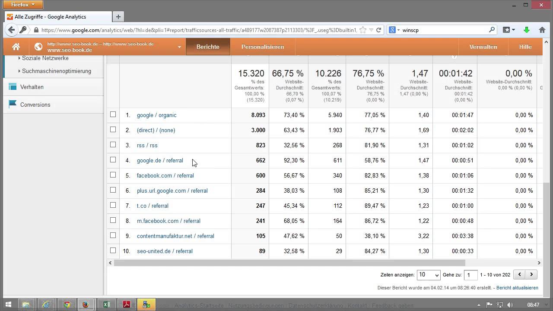Check the facebook.com / referral checkbox
The height and width of the screenshot is (311, 553).
(x=113, y=175)
